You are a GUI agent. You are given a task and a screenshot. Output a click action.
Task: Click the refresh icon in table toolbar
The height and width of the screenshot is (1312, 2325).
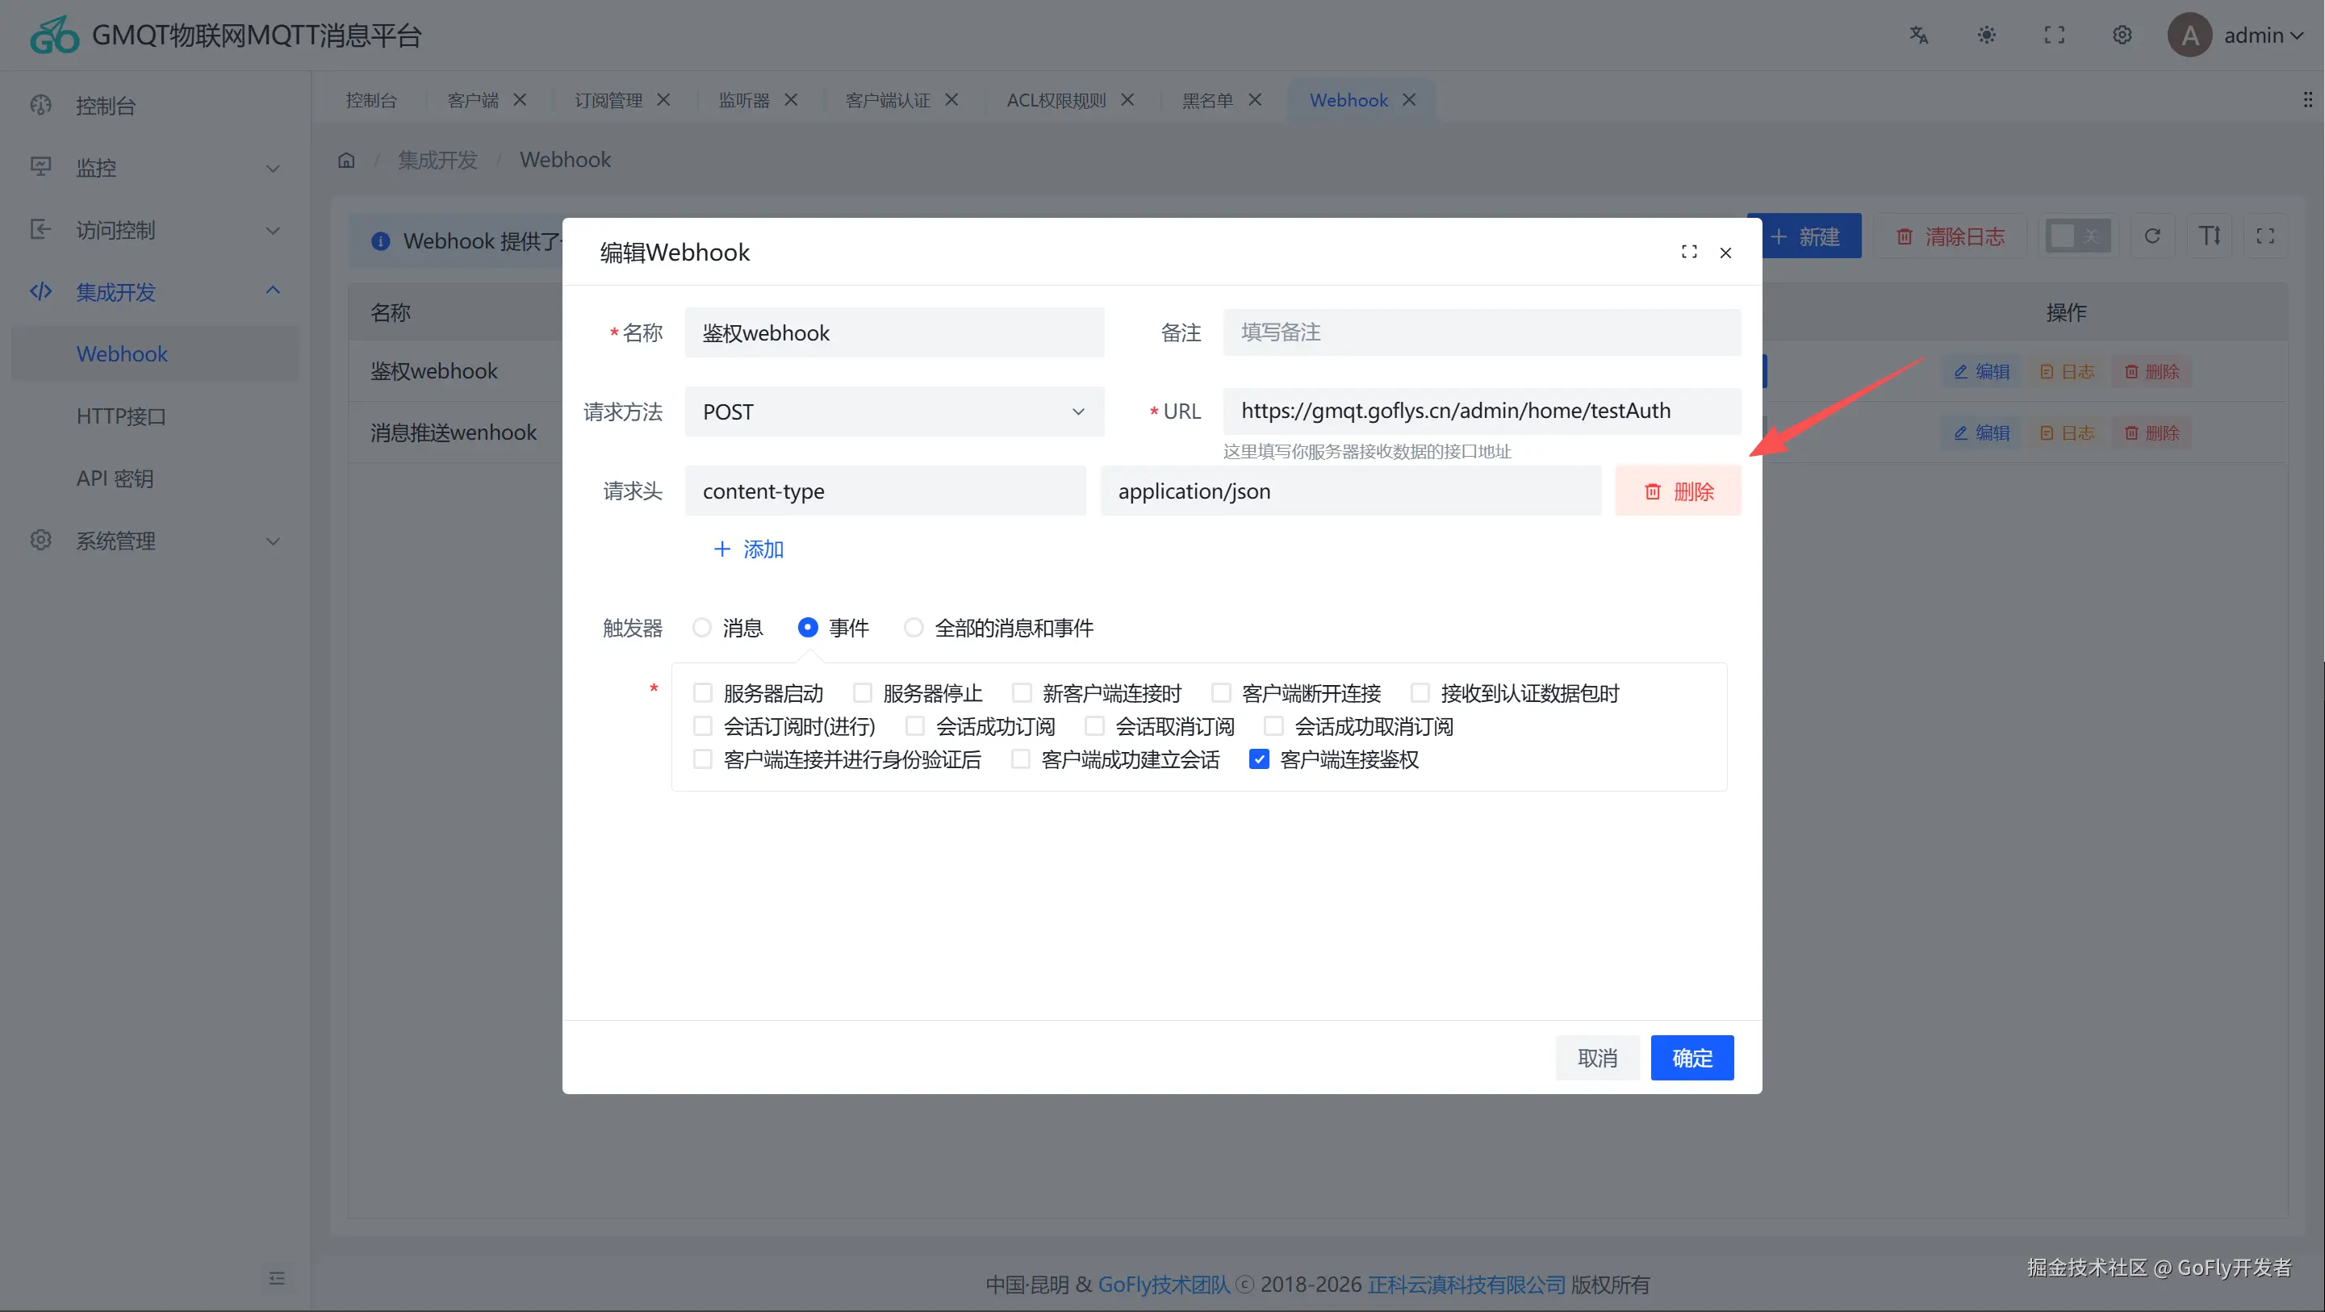[x=2152, y=236]
